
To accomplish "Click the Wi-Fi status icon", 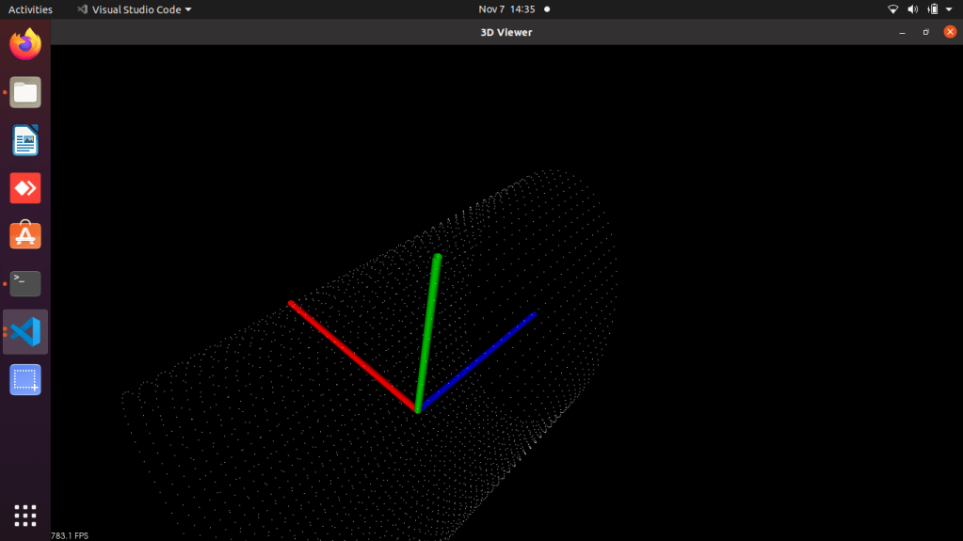I will coord(892,9).
